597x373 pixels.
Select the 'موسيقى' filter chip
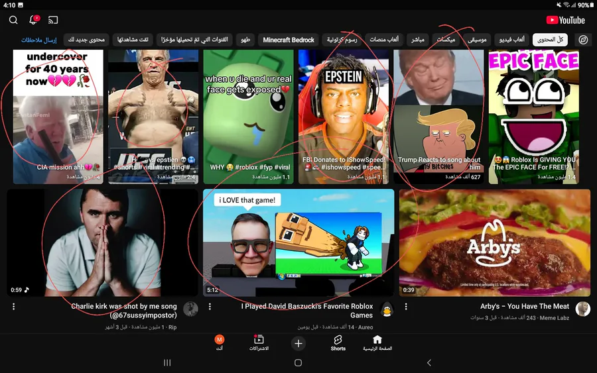tap(477, 40)
